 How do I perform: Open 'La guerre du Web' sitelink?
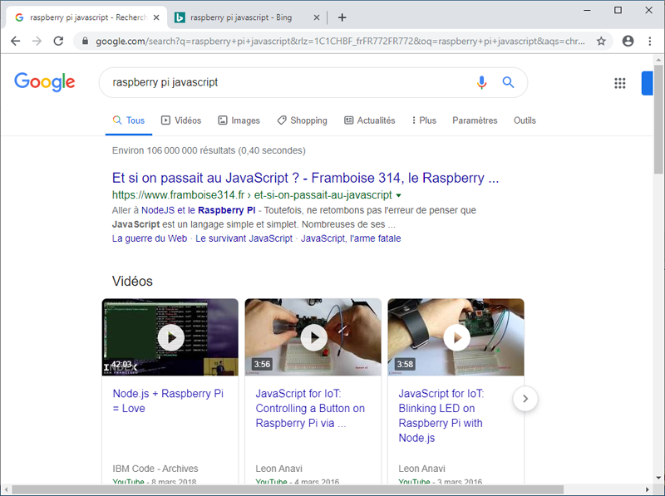(150, 238)
